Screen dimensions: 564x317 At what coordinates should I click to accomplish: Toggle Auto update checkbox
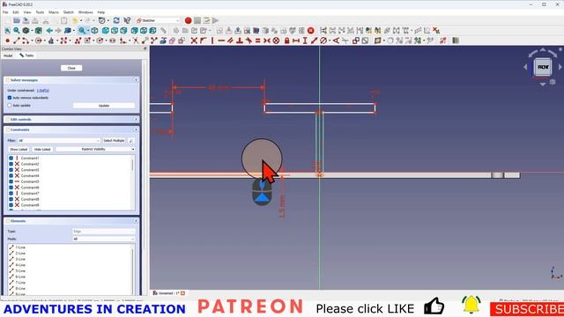pyautogui.click(x=10, y=106)
